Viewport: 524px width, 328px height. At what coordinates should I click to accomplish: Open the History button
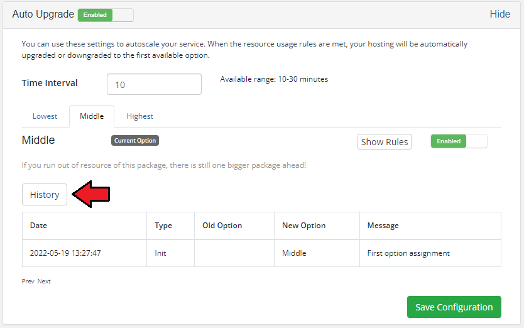click(x=45, y=195)
